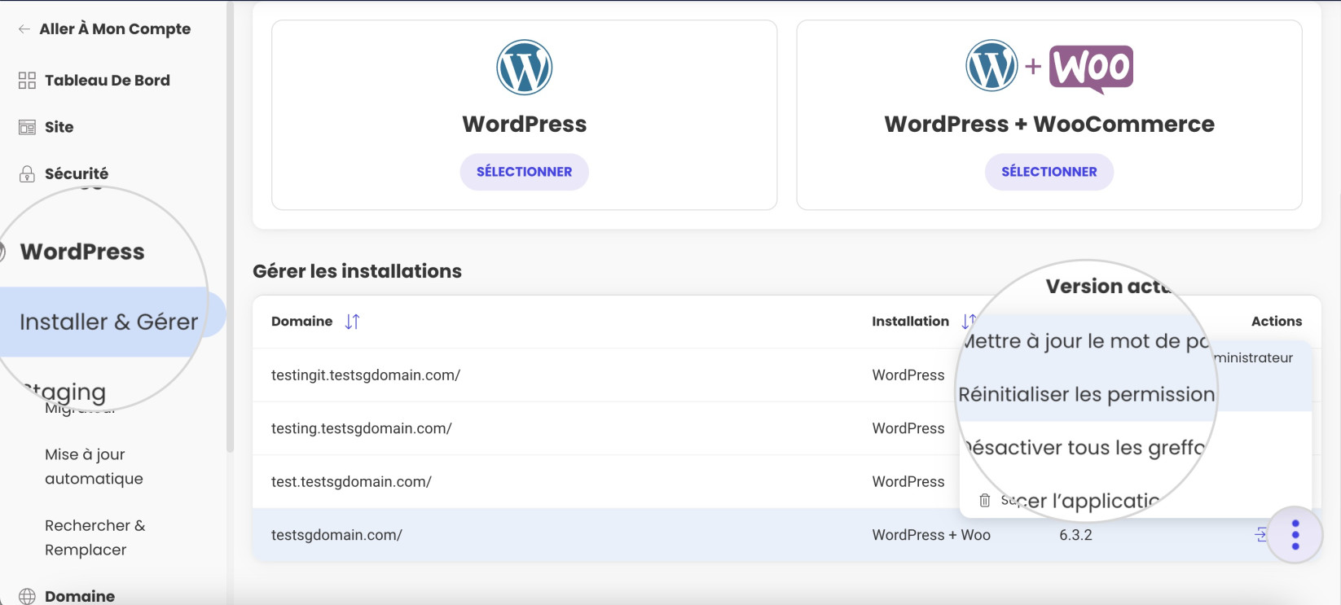Image resolution: width=1341 pixels, height=605 pixels.
Task: Click the WordPress + WooCommerce card title
Action: point(1049,124)
